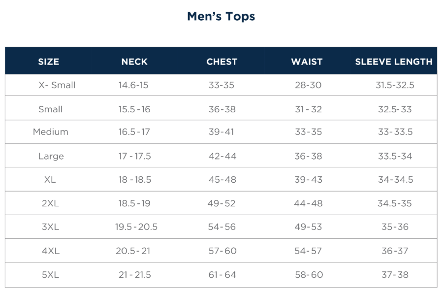Click chest value 45-48 for XL

(222, 180)
